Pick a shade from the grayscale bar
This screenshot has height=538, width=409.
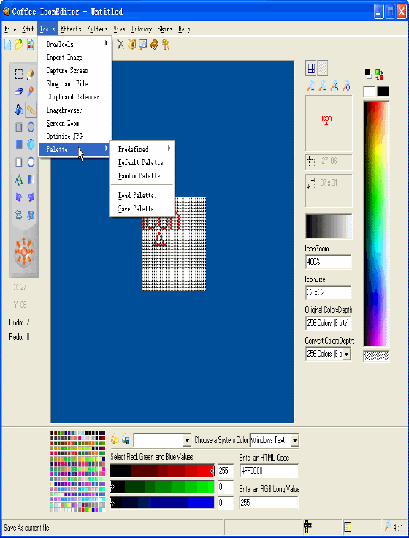click(x=329, y=227)
